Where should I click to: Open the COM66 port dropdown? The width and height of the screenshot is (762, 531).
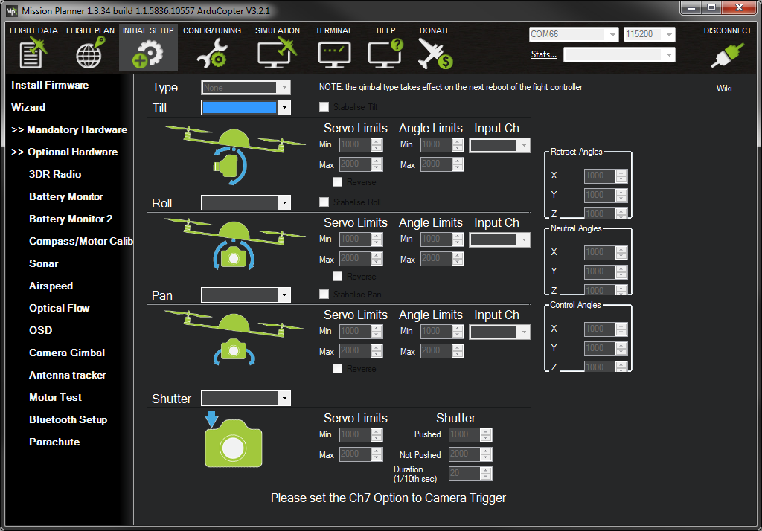pos(574,34)
